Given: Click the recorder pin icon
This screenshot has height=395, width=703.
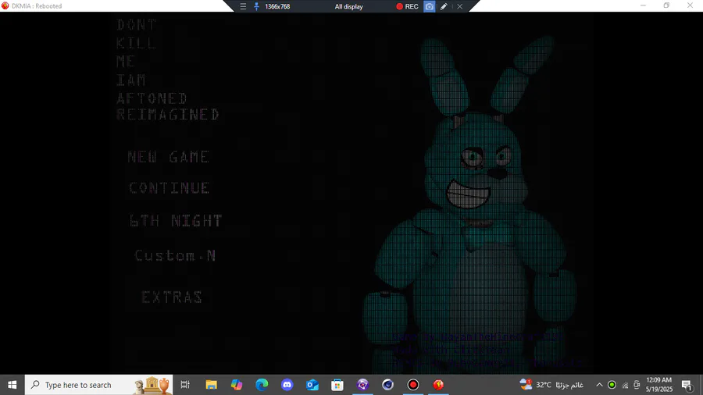Looking at the screenshot, I should [x=256, y=6].
